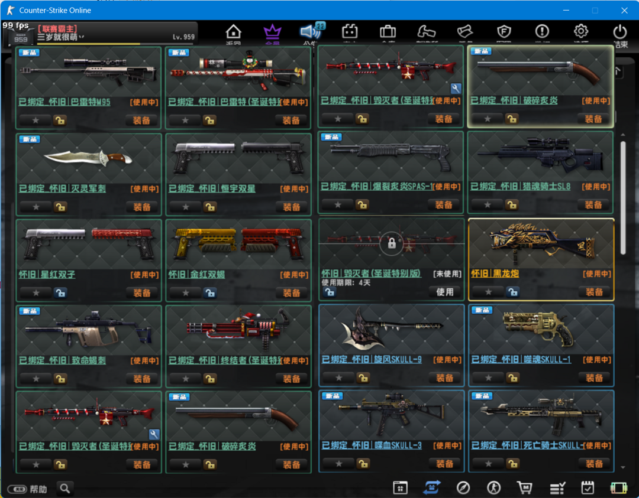Toggle the blue lock on 金红双蝎
Image resolution: width=639 pixels, height=498 pixels.
[x=210, y=293]
